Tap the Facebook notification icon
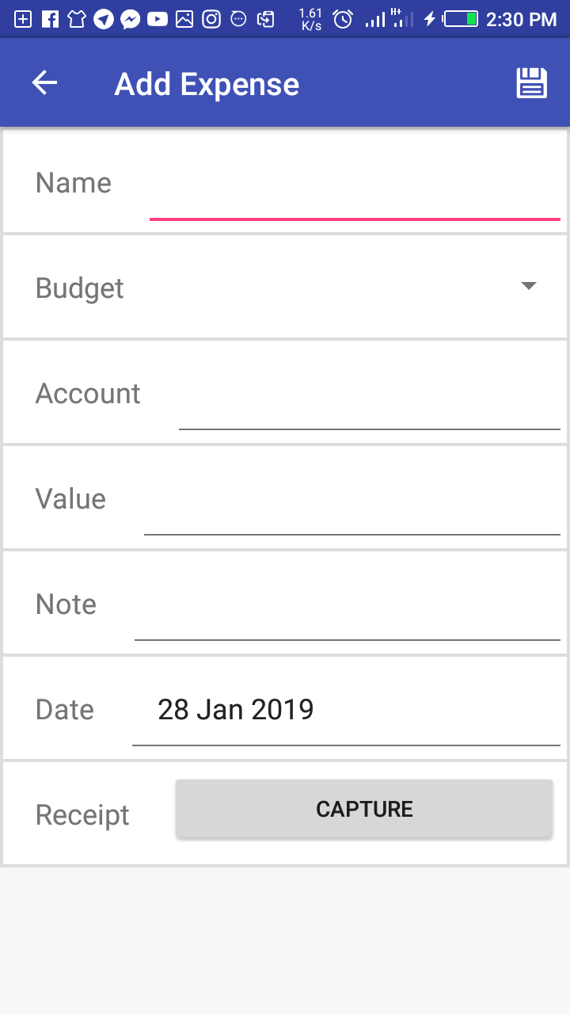Image resolution: width=570 pixels, height=1014 pixels. coord(50,19)
